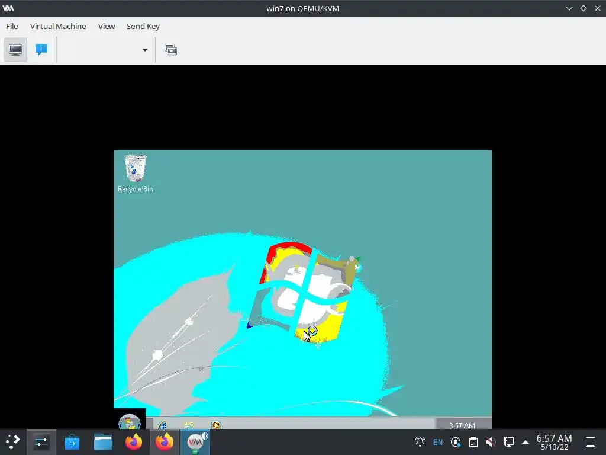This screenshot has width=606, height=455.
Task: Open the Windows 7 Start orb
Action: (130, 421)
